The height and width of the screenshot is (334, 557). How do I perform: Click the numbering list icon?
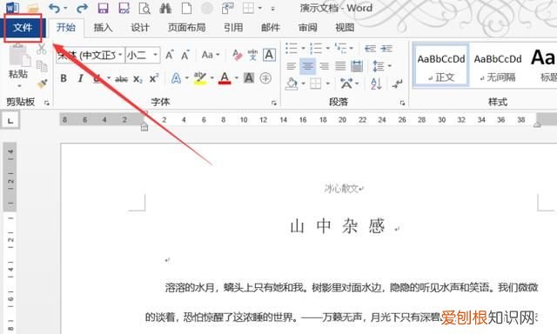(x=316, y=48)
